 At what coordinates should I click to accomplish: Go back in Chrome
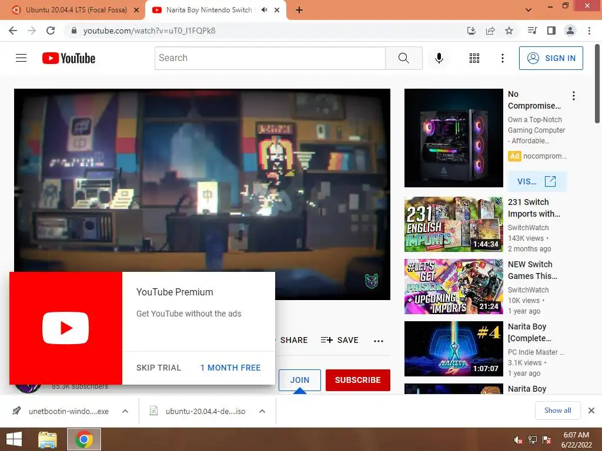point(13,31)
